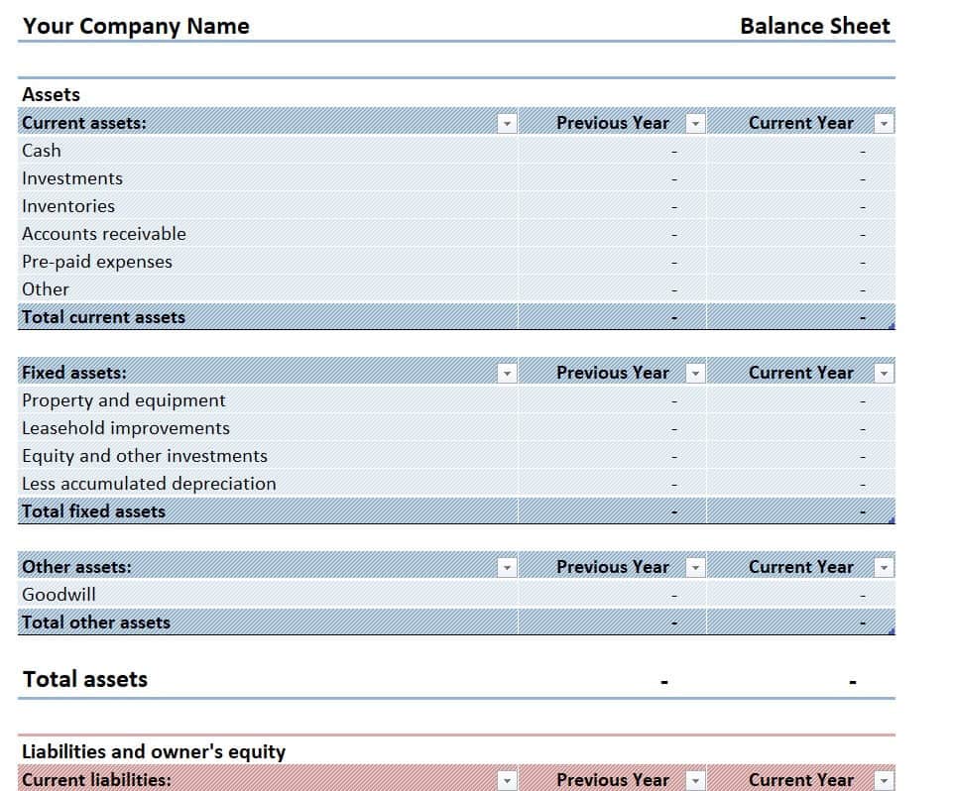This screenshot has height=791, width=955.
Task: Select the Goodwill row label cell
Action: coord(60,595)
